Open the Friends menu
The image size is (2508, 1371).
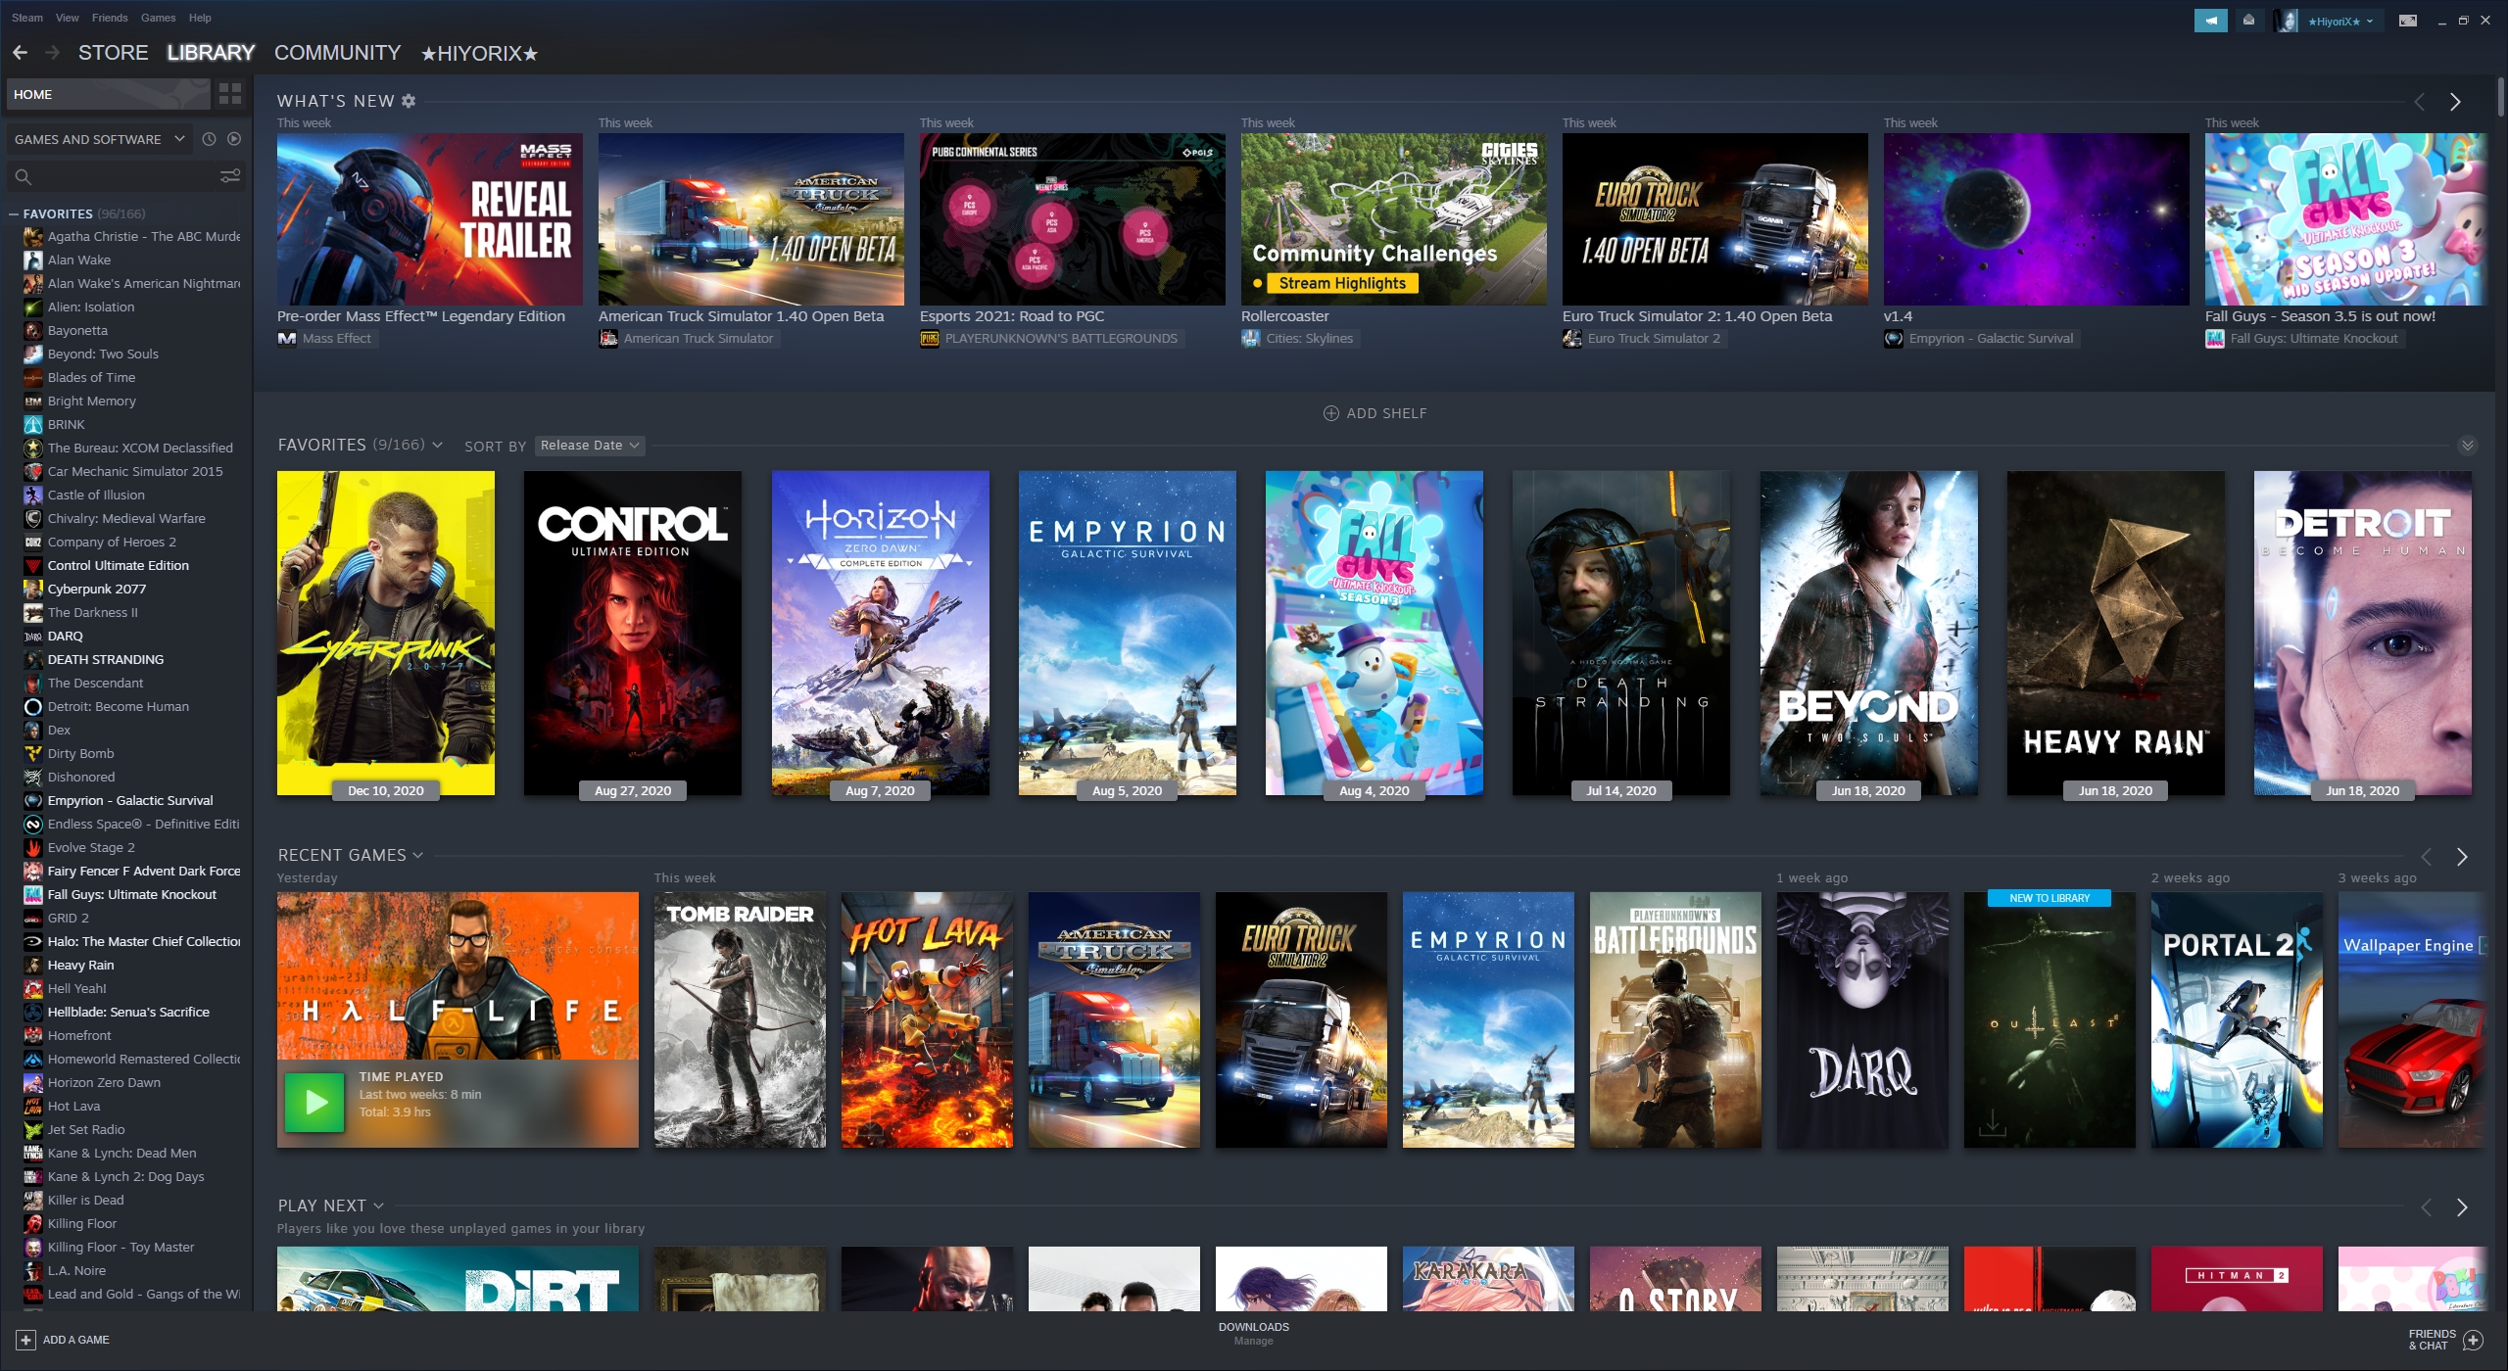click(x=110, y=18)
